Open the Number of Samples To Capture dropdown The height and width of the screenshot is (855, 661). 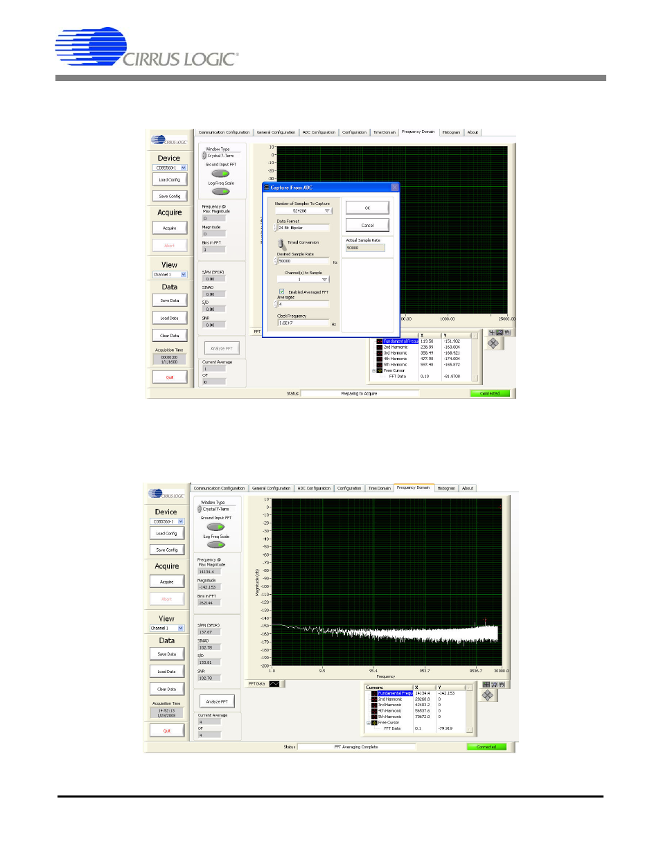327,210
